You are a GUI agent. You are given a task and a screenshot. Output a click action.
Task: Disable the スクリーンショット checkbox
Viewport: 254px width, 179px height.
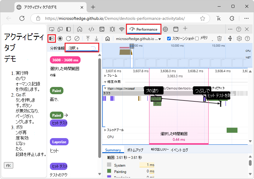point(169,38)
